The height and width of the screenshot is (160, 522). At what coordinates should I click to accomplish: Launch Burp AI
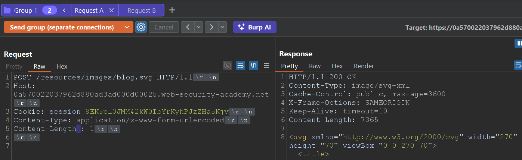click(254, 27)
